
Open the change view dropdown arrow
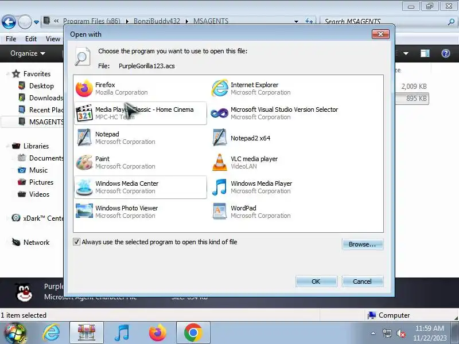[406, 53]
